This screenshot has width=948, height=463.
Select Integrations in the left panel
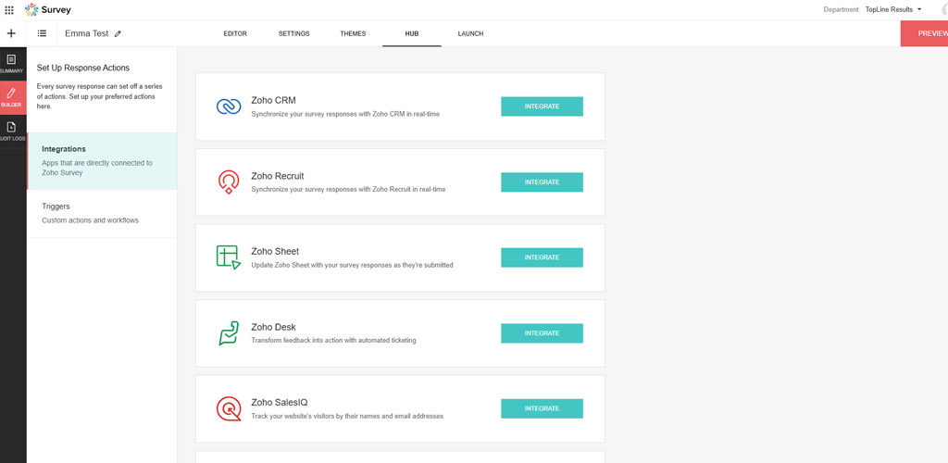click(x=102, y=161)
